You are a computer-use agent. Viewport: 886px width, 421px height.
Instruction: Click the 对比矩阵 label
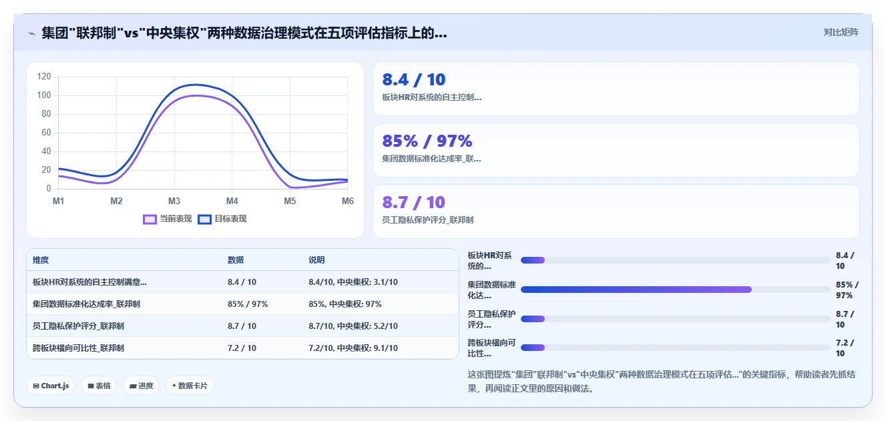point(841,32)
